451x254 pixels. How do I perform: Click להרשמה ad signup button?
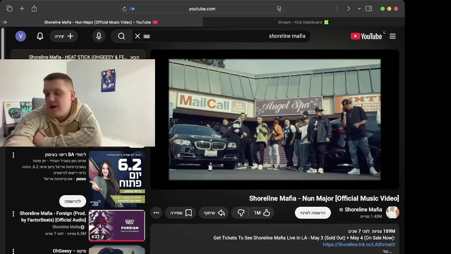click(73, 201)
